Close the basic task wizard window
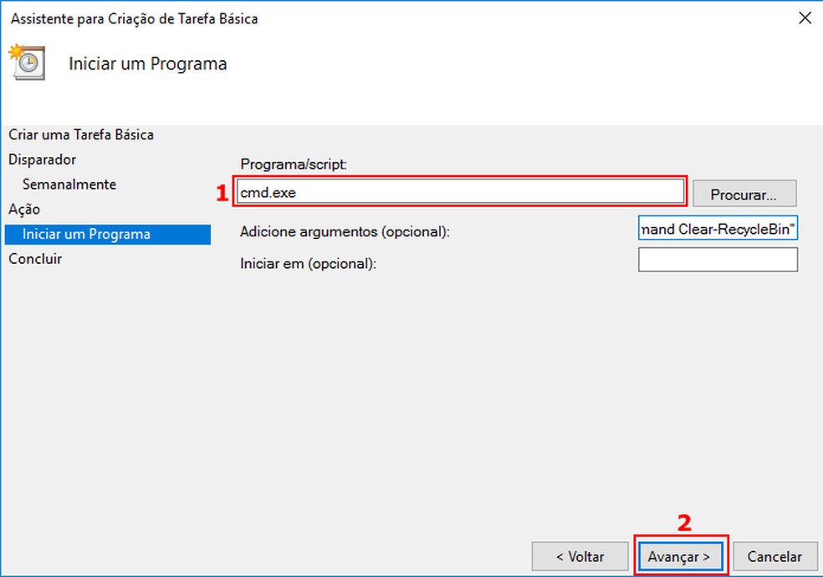Image resolution: width=823 pixels, height=577 pixels. click(x=805, y=18)
